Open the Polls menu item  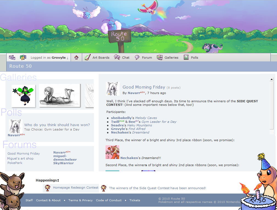pyautogui.click(x=195, y=58)
